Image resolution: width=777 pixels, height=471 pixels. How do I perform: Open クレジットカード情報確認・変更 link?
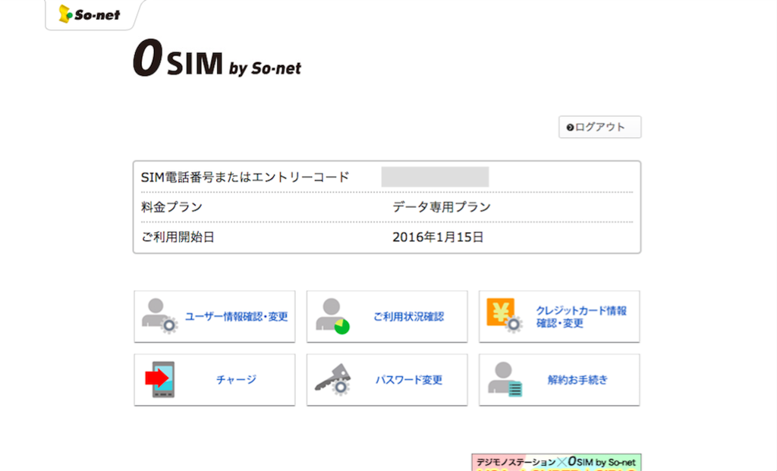click(x=581, y=316)
